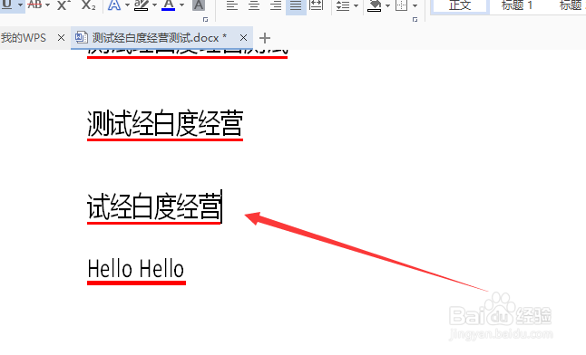586x355 pixels.
Task: Close the 测试经白度经营测试.docx tab
Action: click(243, 38)
